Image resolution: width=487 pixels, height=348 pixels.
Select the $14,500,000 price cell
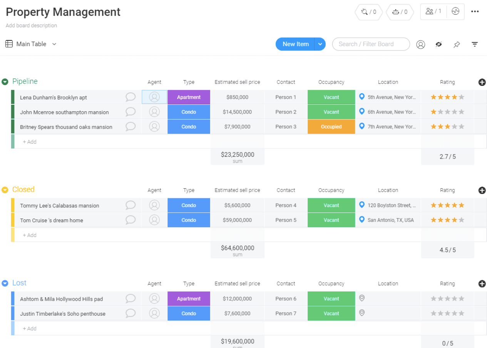(x=237, y=112)
